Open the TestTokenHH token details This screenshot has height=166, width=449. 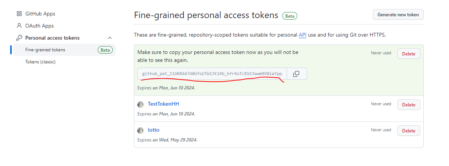coord(163,104)
